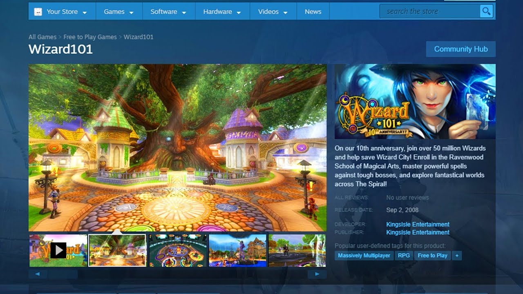Expand the Hardware dropdown menu

[x=222, y=11]
